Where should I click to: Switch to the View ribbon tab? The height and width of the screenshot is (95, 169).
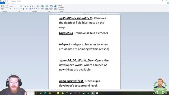12,3
